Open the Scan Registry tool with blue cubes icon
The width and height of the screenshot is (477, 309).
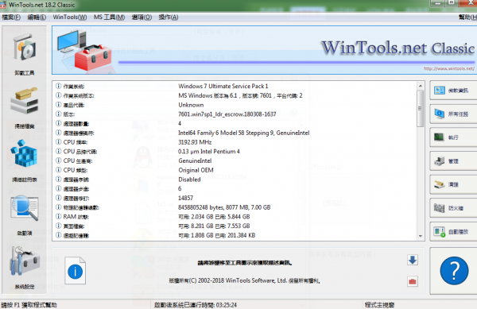(25, 160)
